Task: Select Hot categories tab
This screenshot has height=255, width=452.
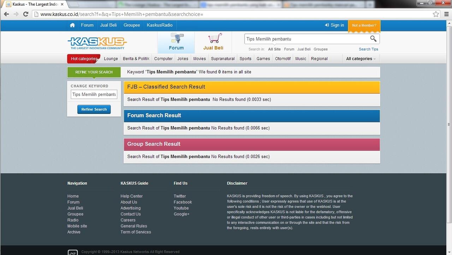Action: pyautogui.click(x=84, y=59)
